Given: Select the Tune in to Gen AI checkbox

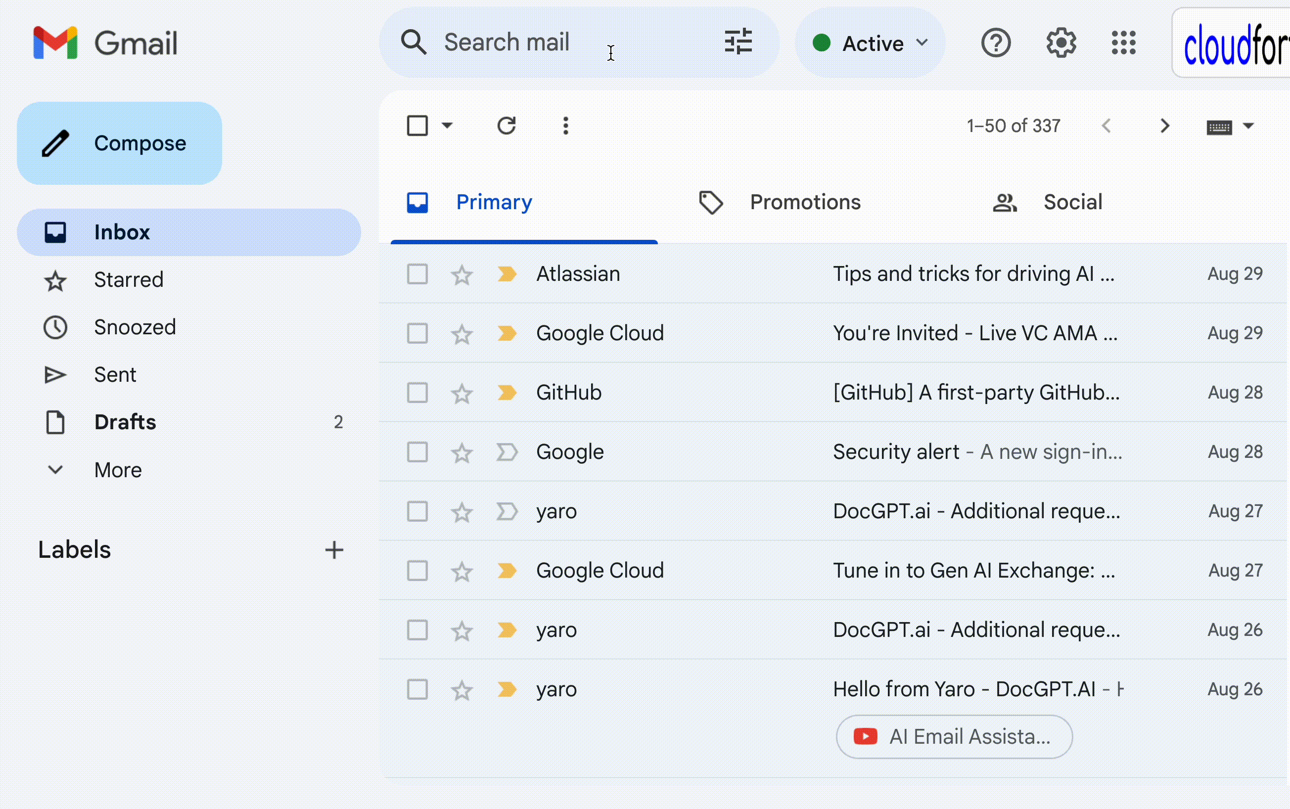Looking at the screenshot, I should 417,571.
